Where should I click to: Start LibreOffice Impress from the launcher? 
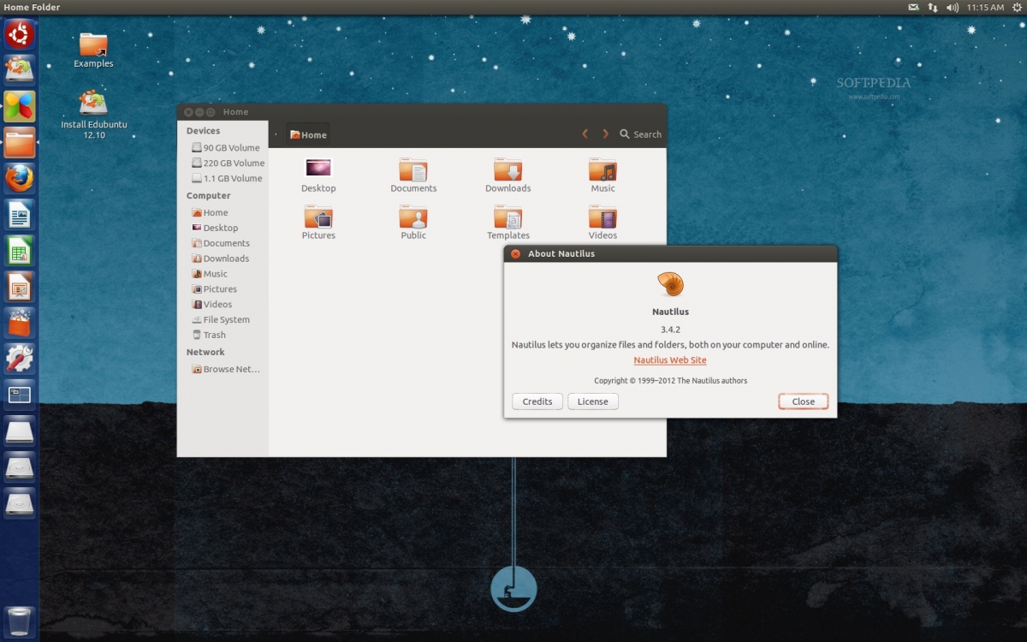(x=19, y=286)
